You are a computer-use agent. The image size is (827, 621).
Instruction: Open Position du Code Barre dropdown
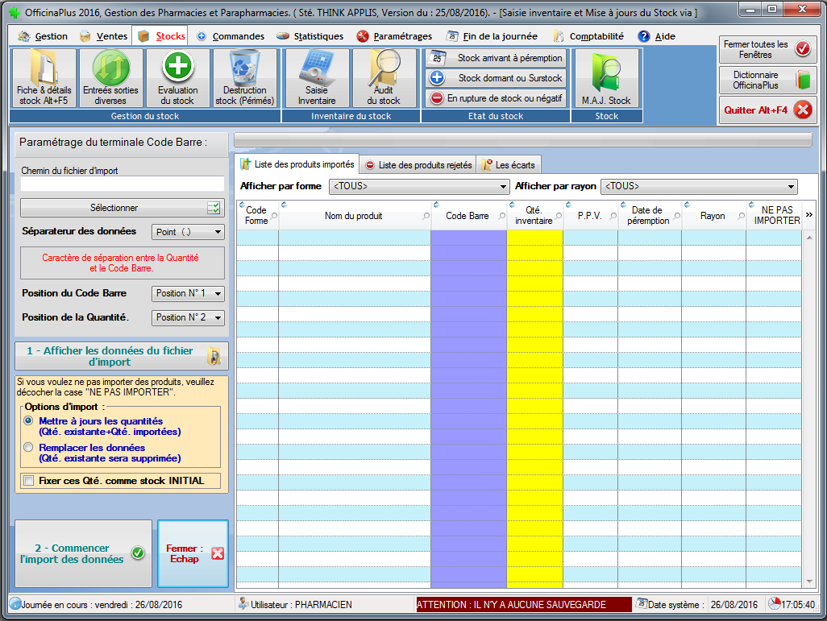point(189,293)
